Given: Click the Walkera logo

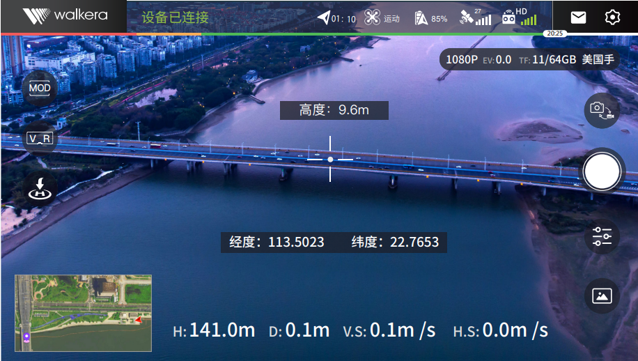Looking at the screenshot, I should coord(63,17).
